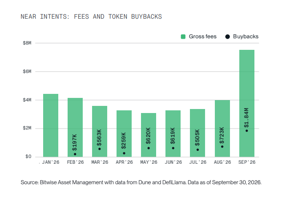The image size is (282, 198).
Task: Click the buyback dot in MAY'26 bar
Action: point(149,148)
